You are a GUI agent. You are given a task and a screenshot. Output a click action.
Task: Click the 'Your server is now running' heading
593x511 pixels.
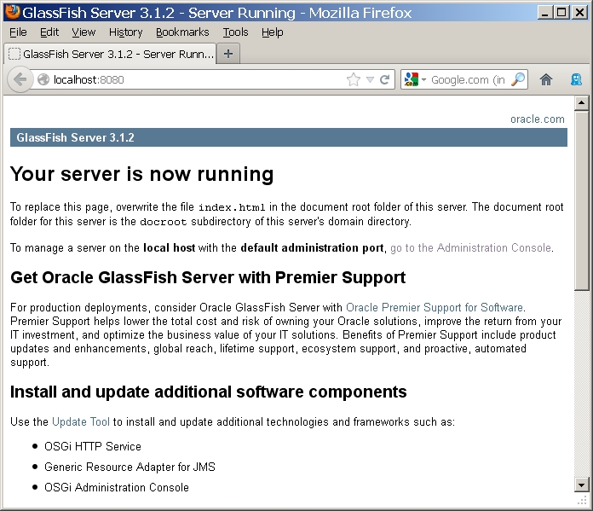pos(141,174)
